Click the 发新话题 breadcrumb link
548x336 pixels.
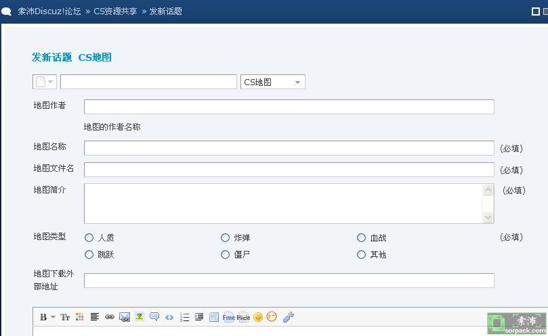(x=166, y=11)
